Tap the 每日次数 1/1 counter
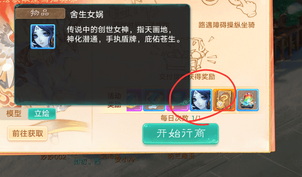Viewport: 302px width, 177px height. coord(181,118)
